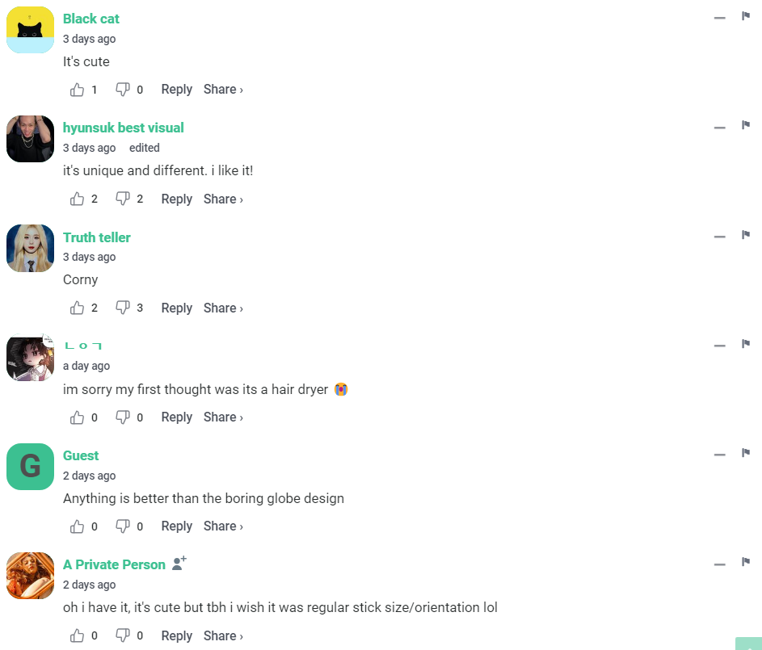The image size is (762, 650).
Task: Open Share menu under Guest's comment
Action: 223,526
